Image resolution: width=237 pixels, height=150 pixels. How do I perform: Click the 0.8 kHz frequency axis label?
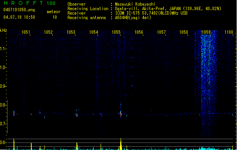tap(3, 105)
